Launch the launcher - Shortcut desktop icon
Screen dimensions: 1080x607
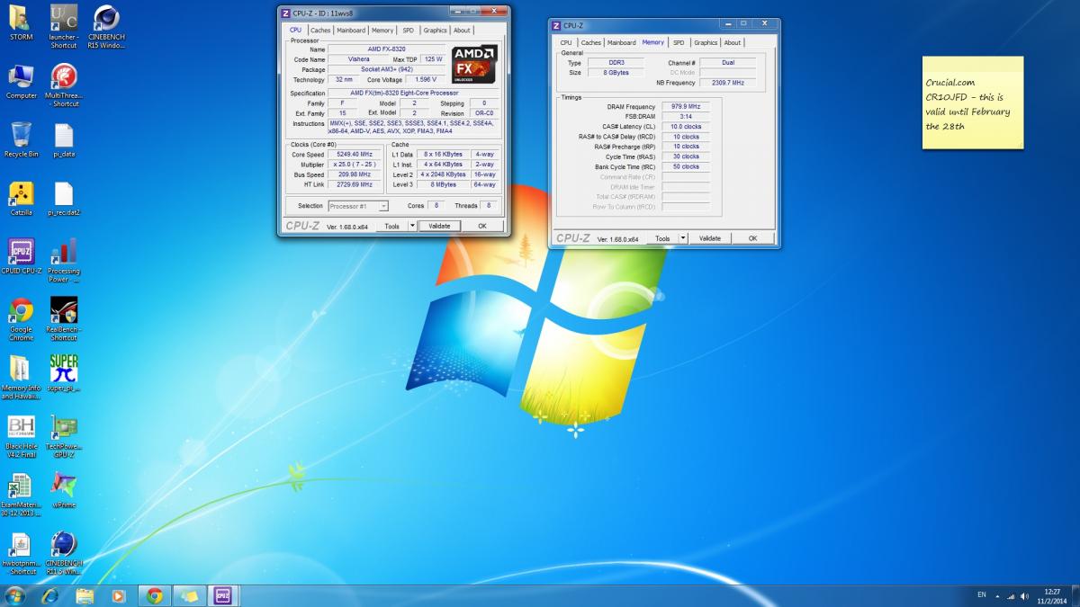(63, 25)
